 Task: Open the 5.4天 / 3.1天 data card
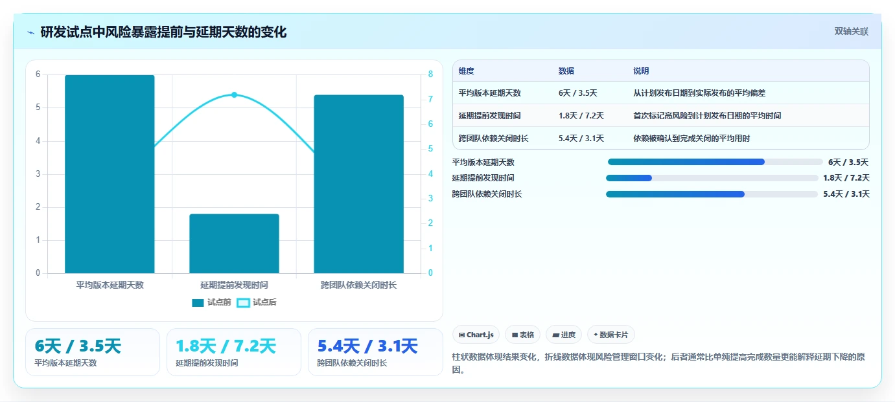pos(375,352)
